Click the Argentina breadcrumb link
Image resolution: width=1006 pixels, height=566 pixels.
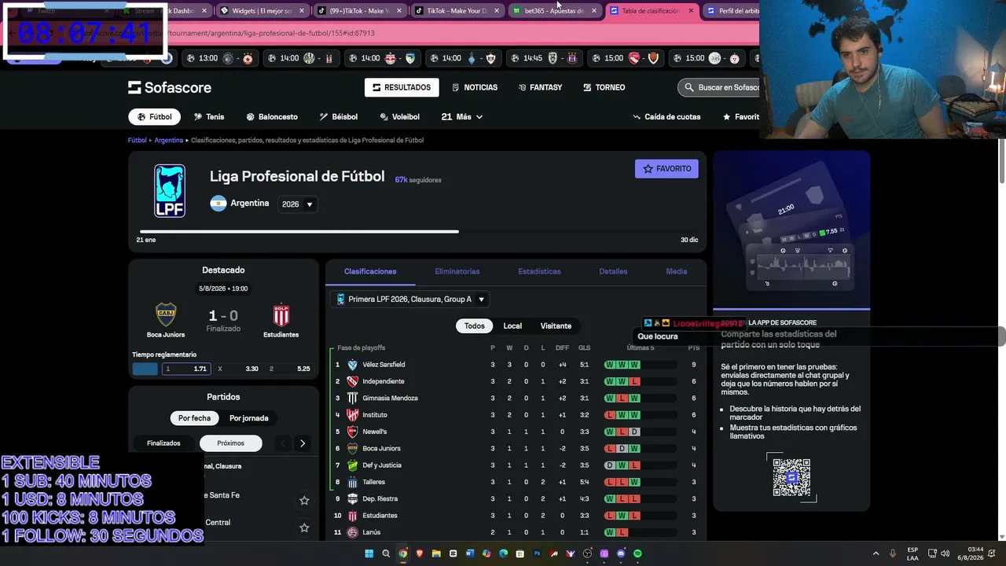point(168,140)
